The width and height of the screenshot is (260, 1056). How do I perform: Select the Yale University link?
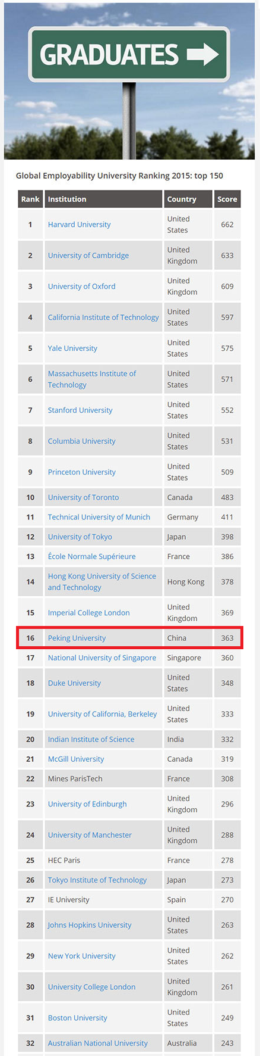(72, 348)
